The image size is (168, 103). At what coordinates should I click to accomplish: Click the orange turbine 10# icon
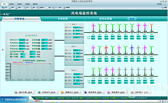151,28
